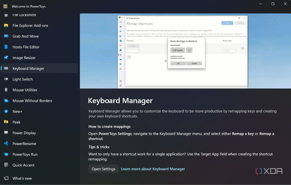Click the Hosts File Editor icon

coord(6,47)
